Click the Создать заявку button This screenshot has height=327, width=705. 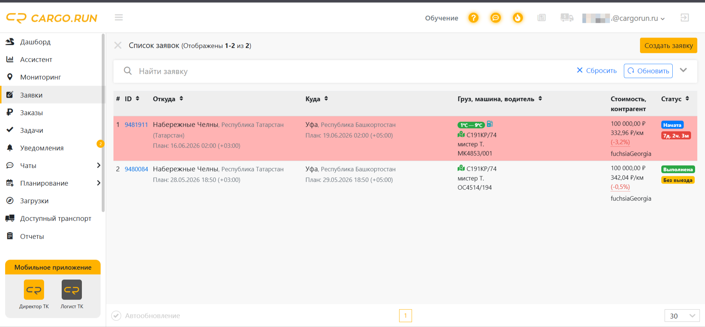[x=668, y=46]
